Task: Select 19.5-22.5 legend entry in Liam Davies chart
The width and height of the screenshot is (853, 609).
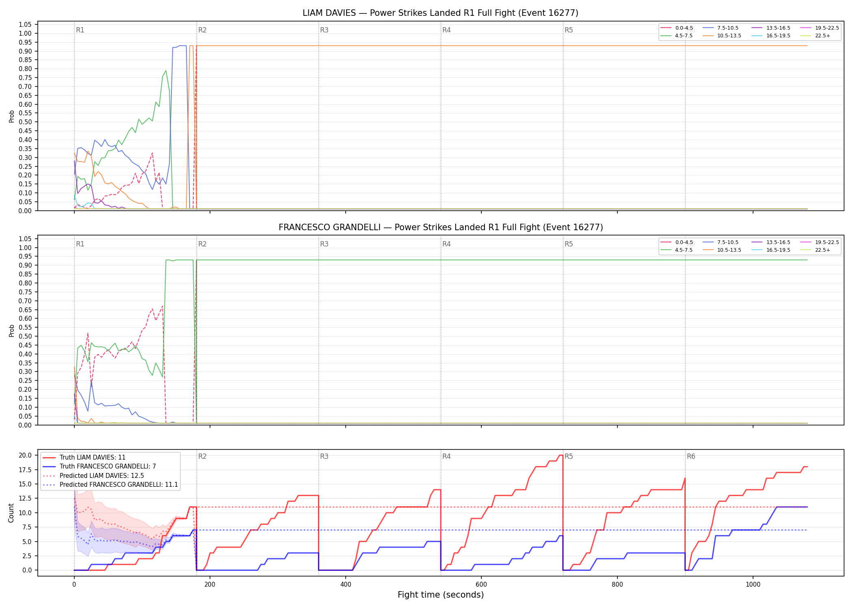Action: tap(820, 28)
